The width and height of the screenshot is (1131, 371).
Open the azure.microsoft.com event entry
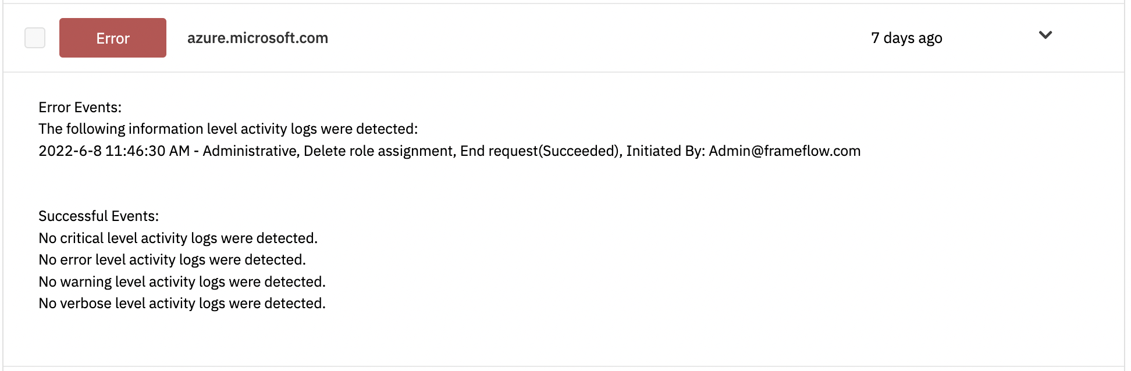tap(258, 38)
